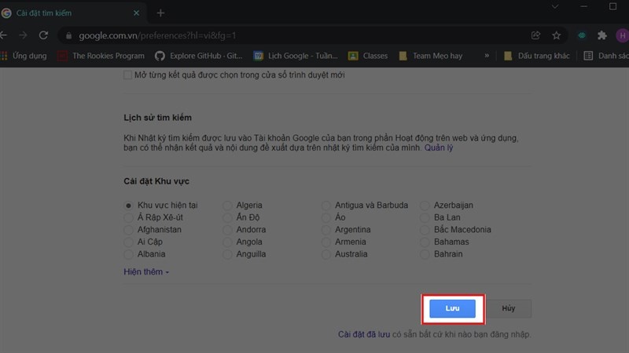Image resolution: width=629 pixels, height=353 pixels.
Task: Check the open results in new window box
Action: (128, 75)
